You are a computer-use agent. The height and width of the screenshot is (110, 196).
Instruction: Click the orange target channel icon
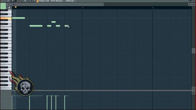pos(37,1)
